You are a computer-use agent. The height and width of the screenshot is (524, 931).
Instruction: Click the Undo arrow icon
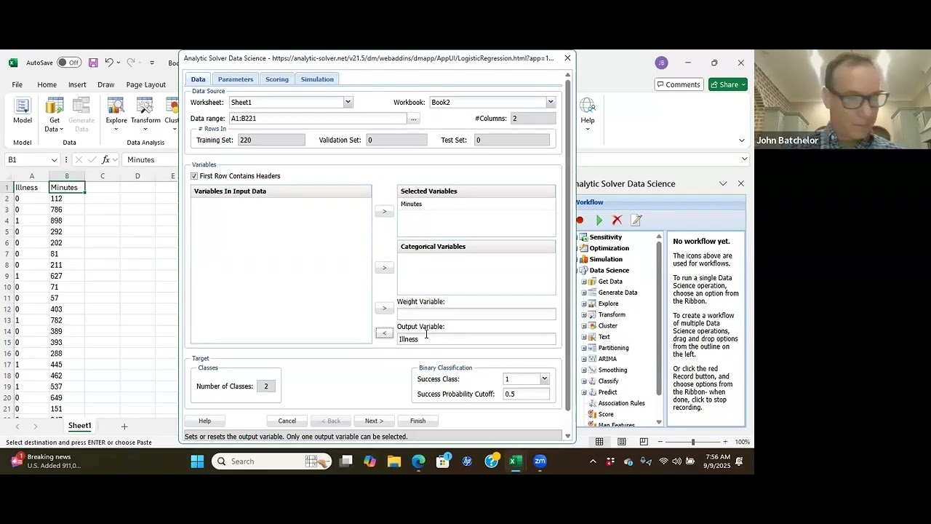108,63
